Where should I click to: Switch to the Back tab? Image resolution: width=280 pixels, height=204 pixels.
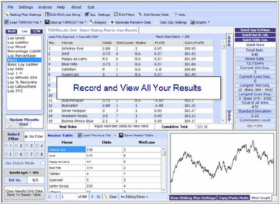12,31
